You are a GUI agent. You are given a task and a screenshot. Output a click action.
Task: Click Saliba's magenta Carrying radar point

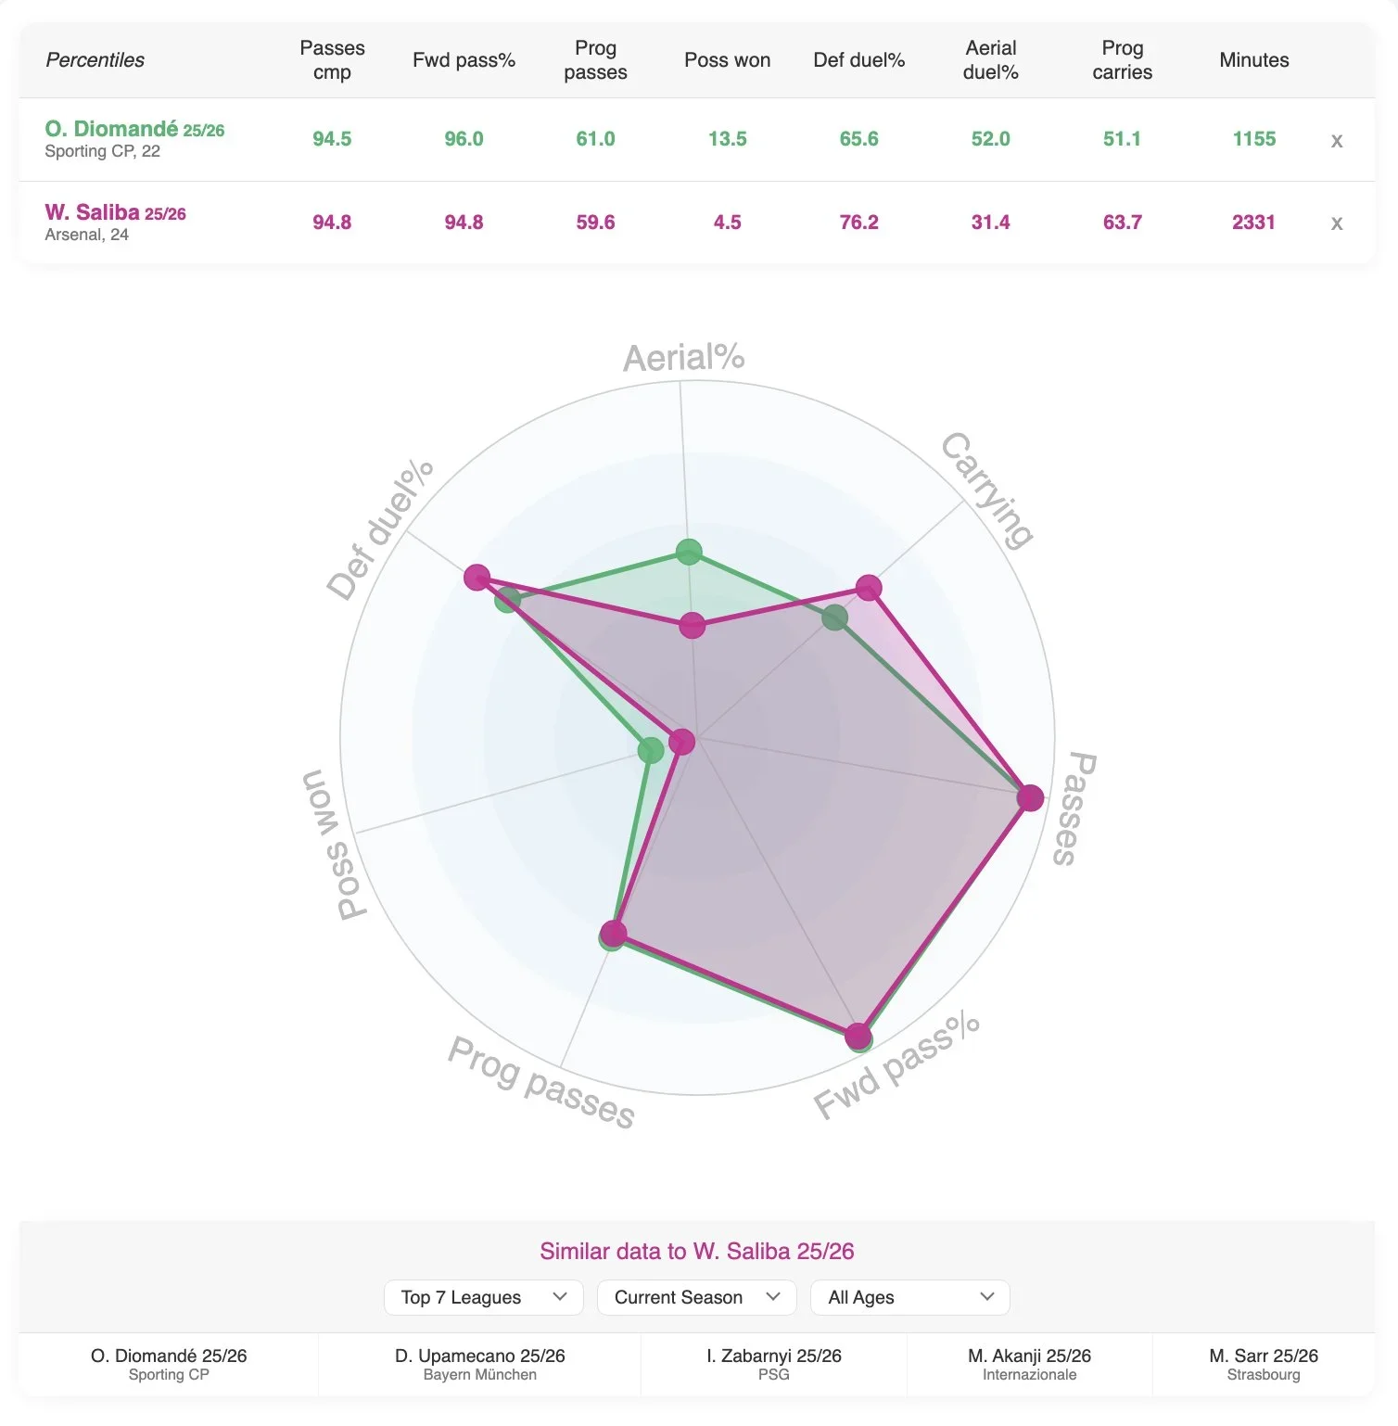[868, 587]
